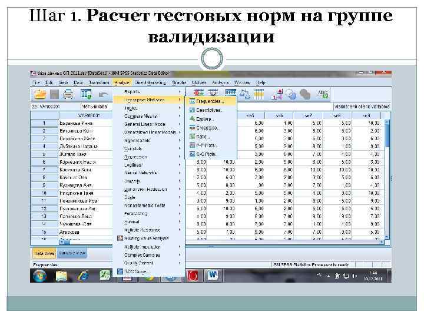Open the Graphs menu
Image resolution: width=424 pixels, height=318 pixels.
[179, 82]
